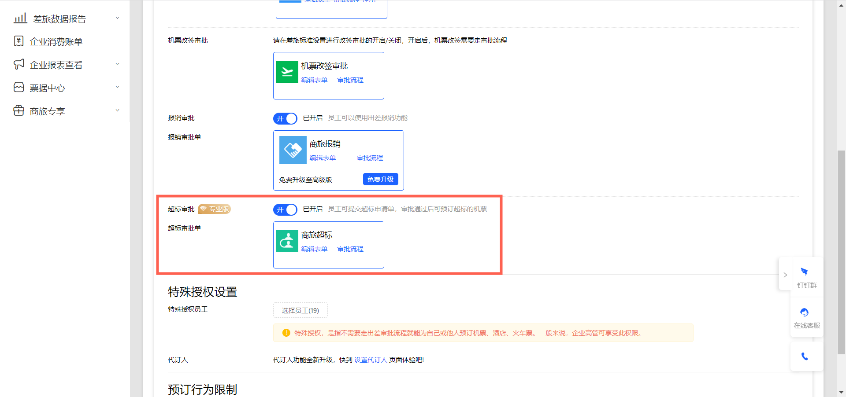Click the green 商旅超标 icon
Image resolution: width=846 pixels, height=397 pixels.
pyautogui.click(x=287, y=241)
